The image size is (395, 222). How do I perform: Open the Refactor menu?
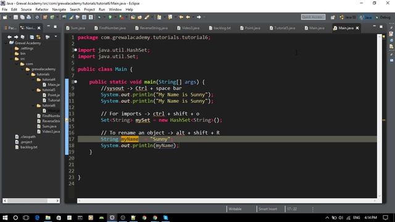(42, 10)
